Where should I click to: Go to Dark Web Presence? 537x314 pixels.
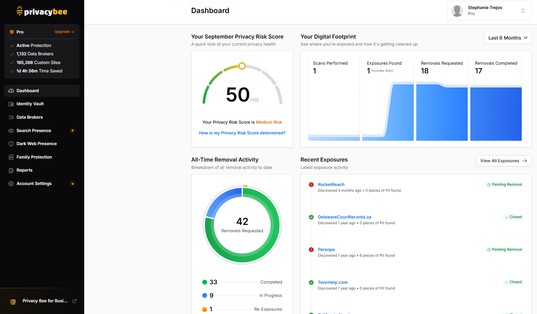[42, 144]
